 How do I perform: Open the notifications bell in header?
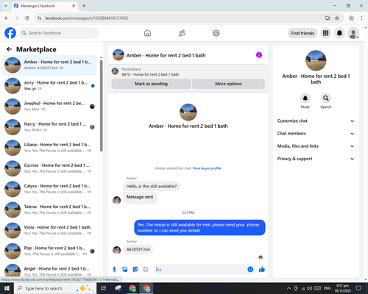pos(339,33)
